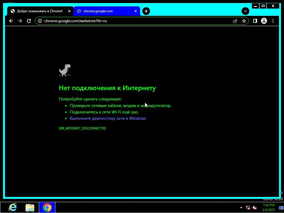Click the muted volume tray icon
The width and height of the screenshot is (284, 213).
point(255,207)
